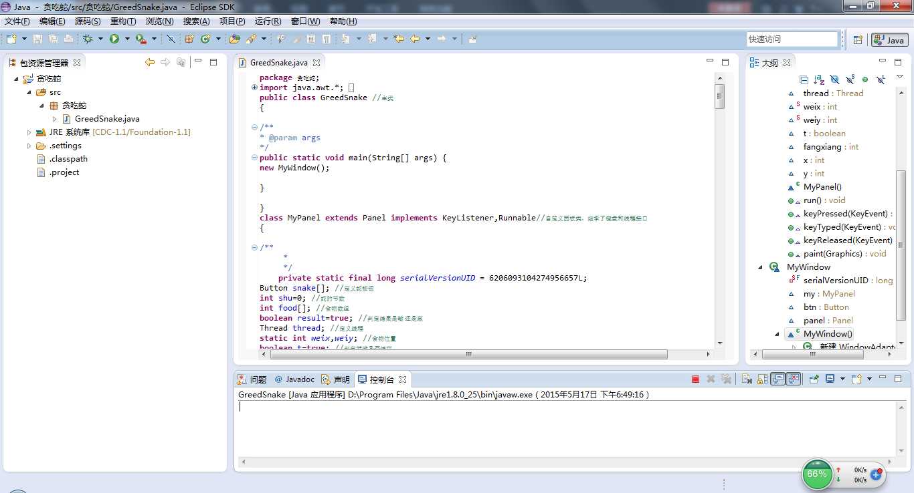Click the Back navigation arrow in toolbar
Image resolution: width=914 pixels, height=493 pixels.
(x=415, y=39)
